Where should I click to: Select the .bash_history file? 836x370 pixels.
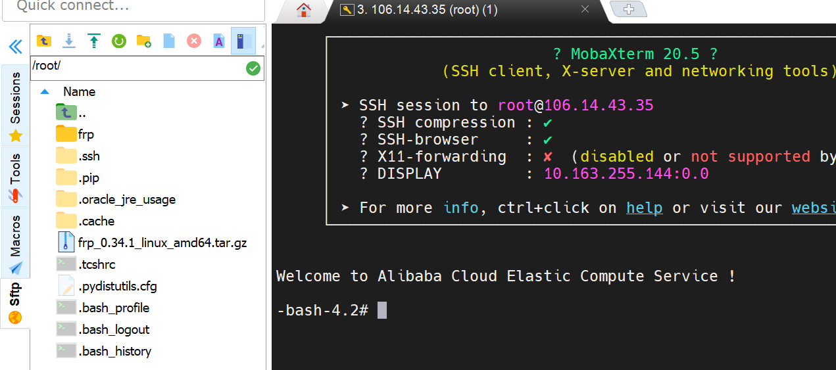(104, 351)
